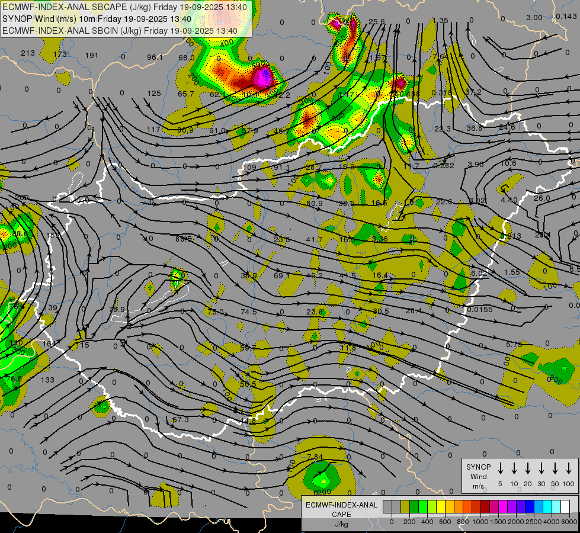Image resolution: width=580 pixels, height=533 pixels.
Task: Click the wind arrow above 30 in legend
Action: coord(541,468)
